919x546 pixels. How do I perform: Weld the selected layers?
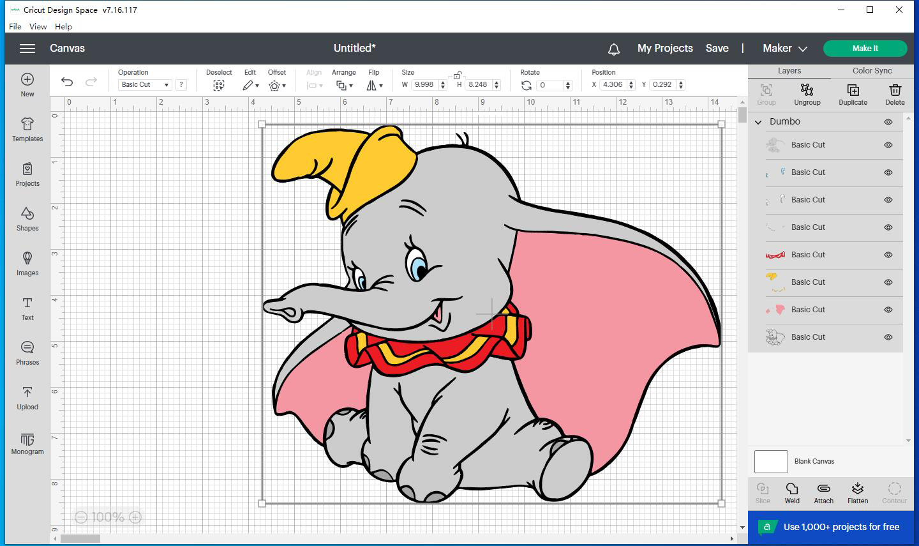click(x=792, y=493)
